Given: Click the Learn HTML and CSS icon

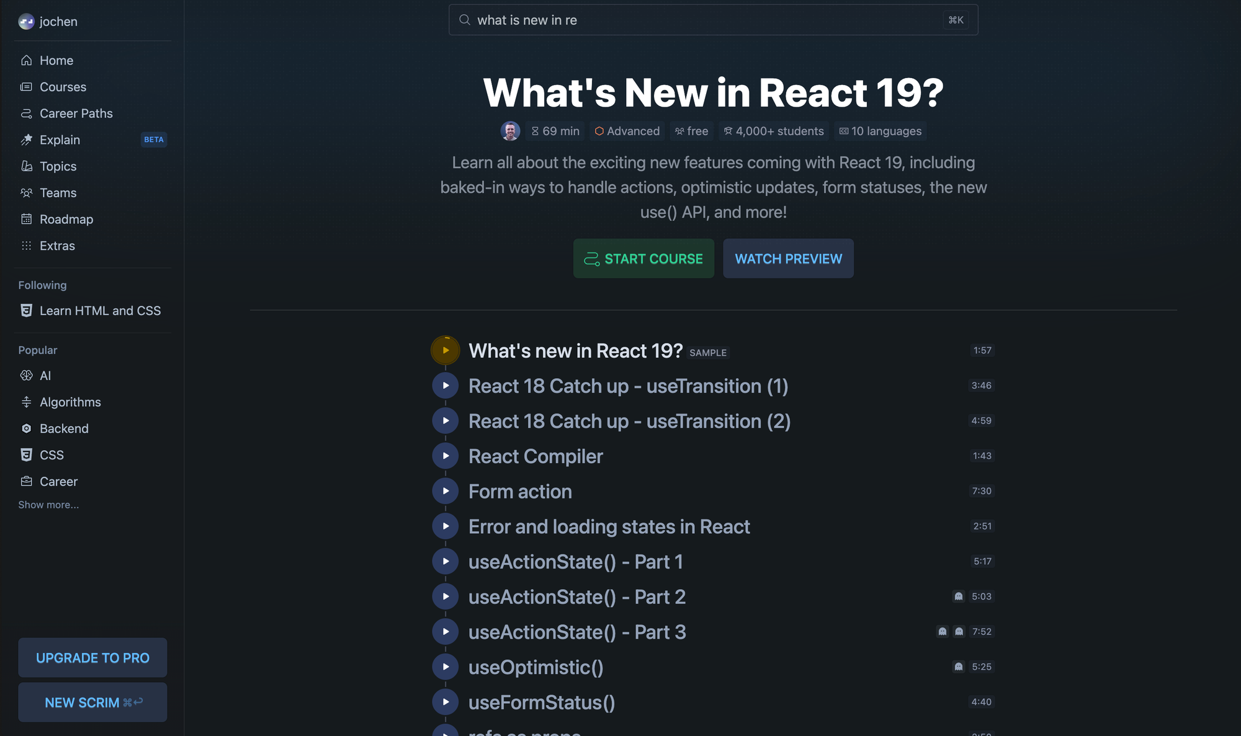Looking at the screenshot, I should (x=26, y=311).
